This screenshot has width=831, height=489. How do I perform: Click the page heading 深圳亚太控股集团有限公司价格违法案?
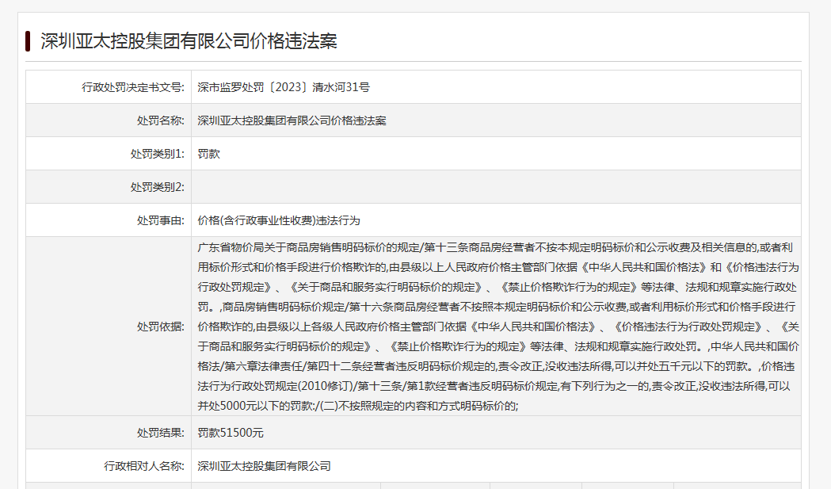[189, 41]
